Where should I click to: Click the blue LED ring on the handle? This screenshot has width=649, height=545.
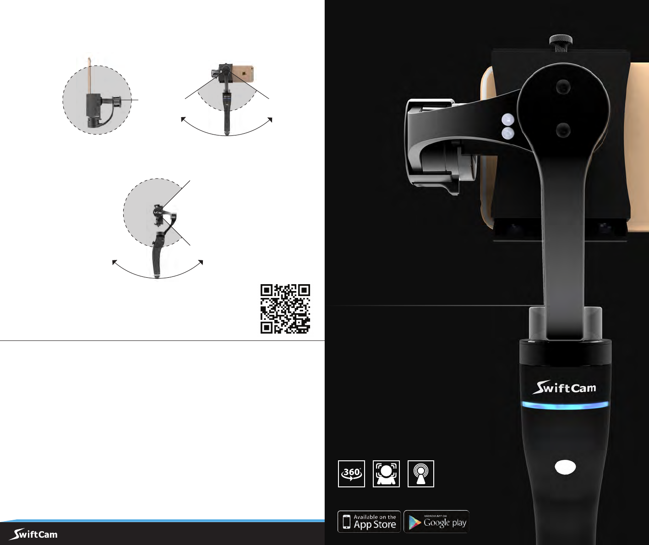pyautogui.click(x=565, y=405)
